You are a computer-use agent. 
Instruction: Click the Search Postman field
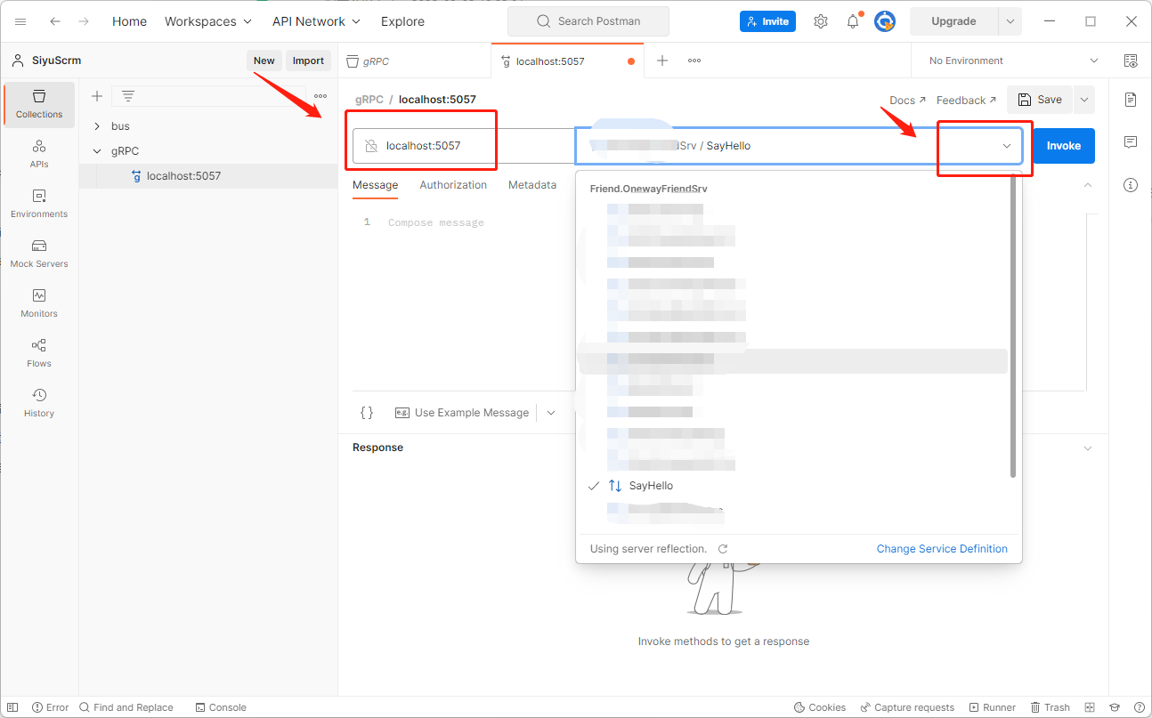[x=588, y=21]
